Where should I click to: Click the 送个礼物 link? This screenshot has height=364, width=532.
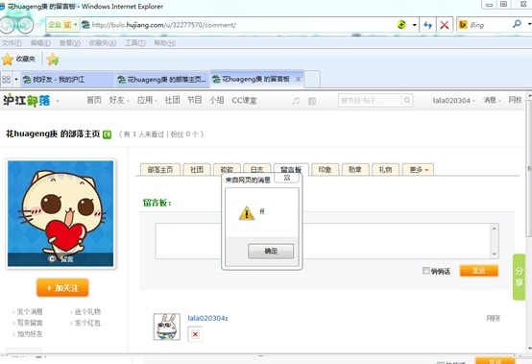(x=87, y=312)
